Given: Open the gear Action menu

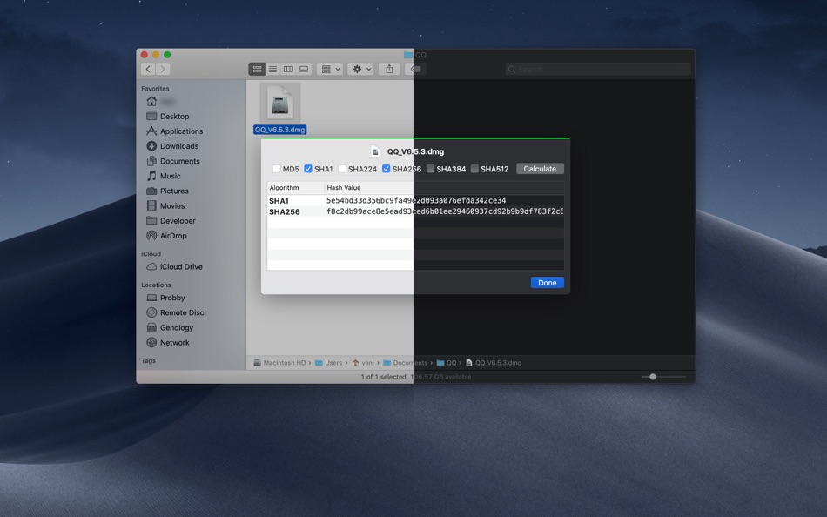Looking at the screenshot, I should tap(361, 69).
